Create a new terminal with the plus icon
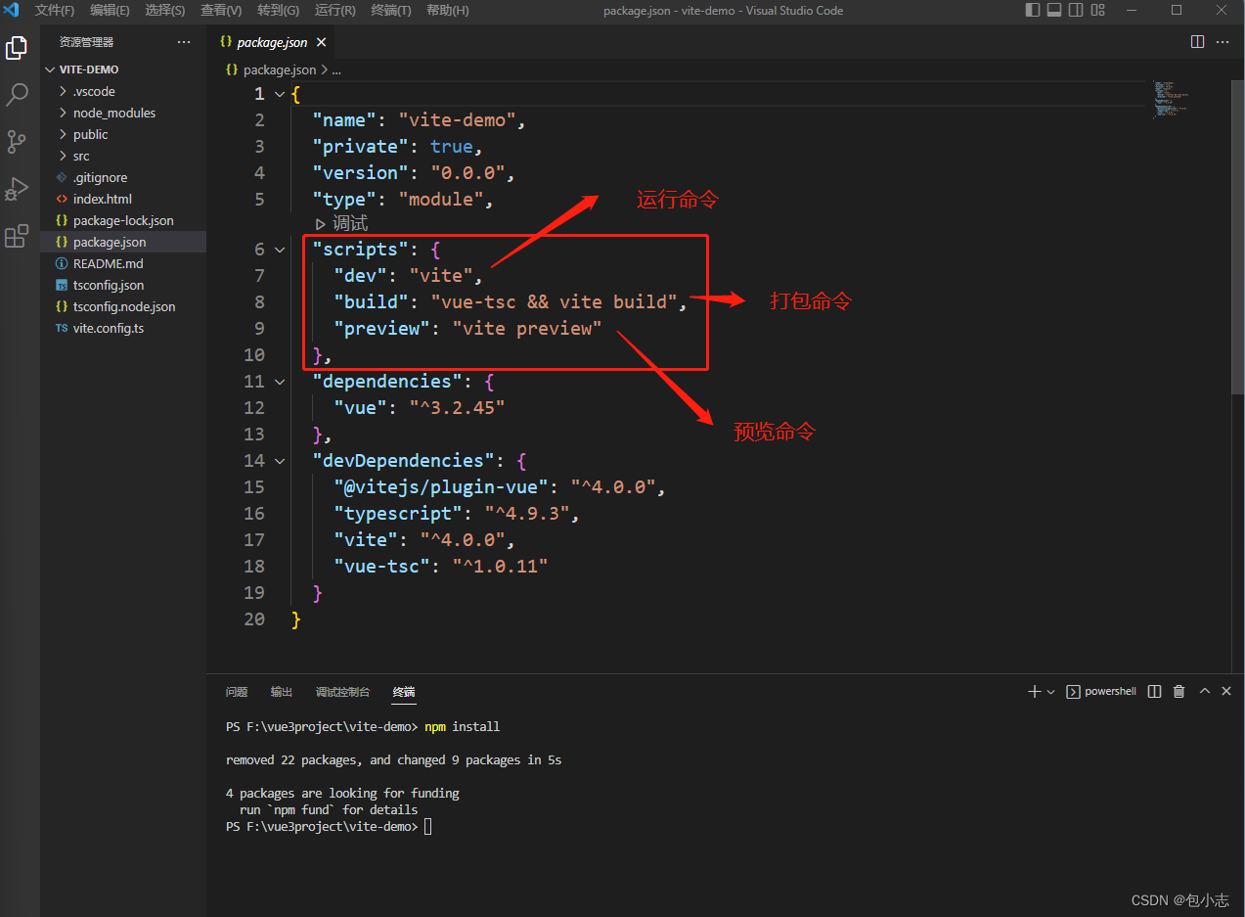This screenshot has width=1245, height=917. click(1035, 692)
